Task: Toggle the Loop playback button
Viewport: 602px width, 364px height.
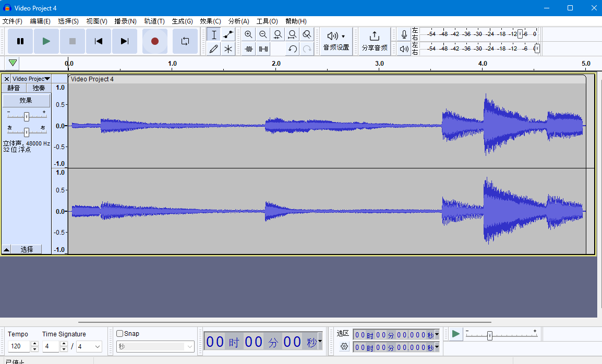Action: (185, 41)
